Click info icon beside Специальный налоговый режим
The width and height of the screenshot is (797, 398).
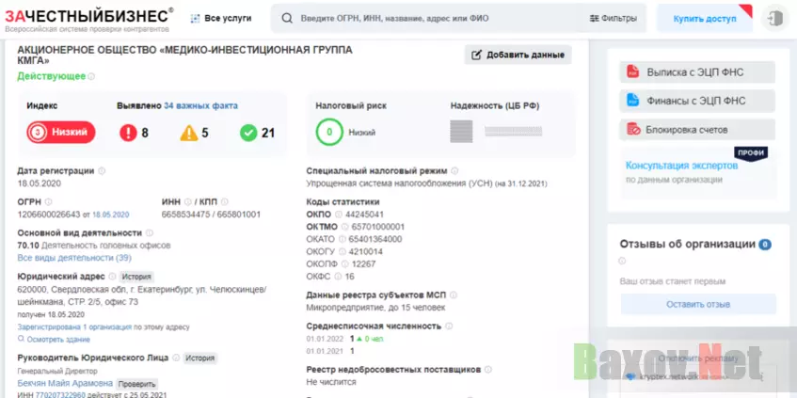[454, 171]
